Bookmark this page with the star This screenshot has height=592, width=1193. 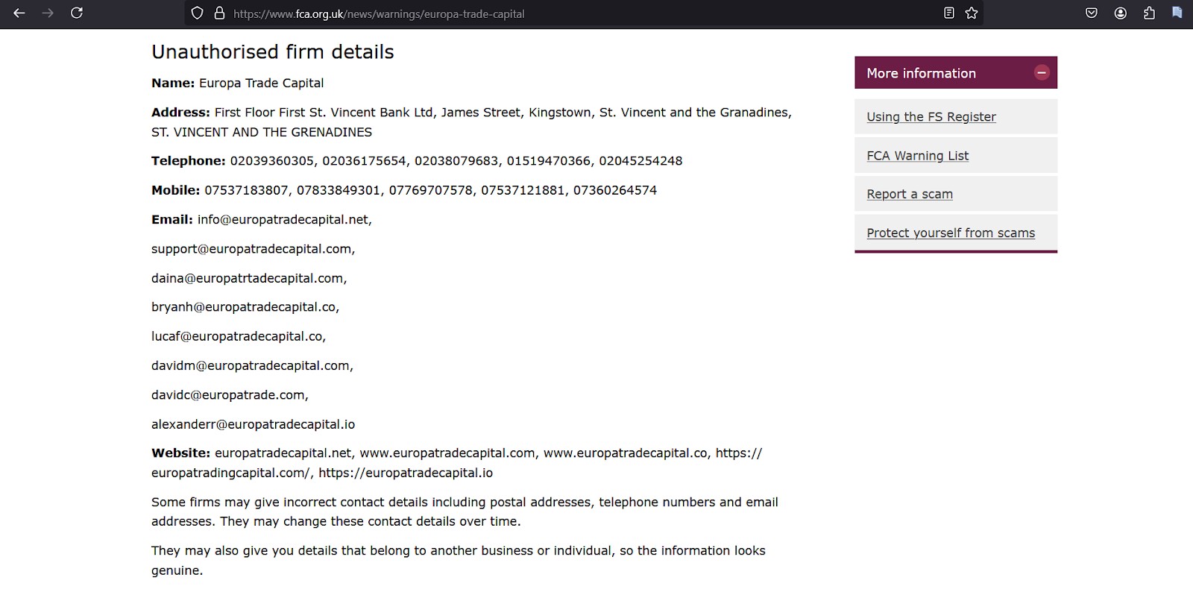click(x=972, y=13)
